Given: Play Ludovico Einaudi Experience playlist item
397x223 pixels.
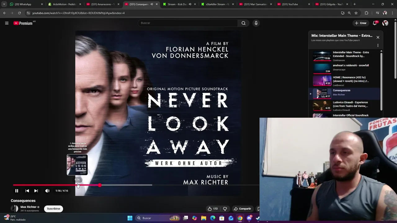Looking at the screenshot, I should click(x=346, y=106).
